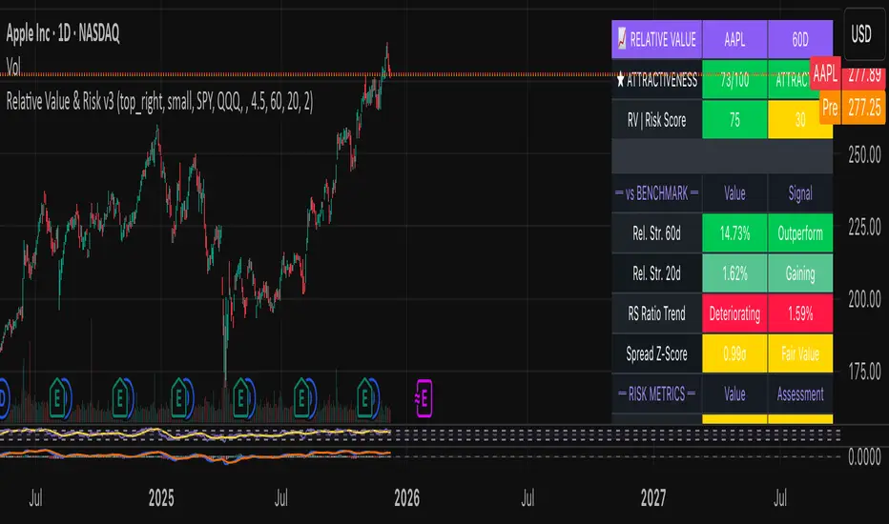Viewport: 889px width, 524px height.
Task: Click the Outperform signal cell
Action: pos(800,232)
